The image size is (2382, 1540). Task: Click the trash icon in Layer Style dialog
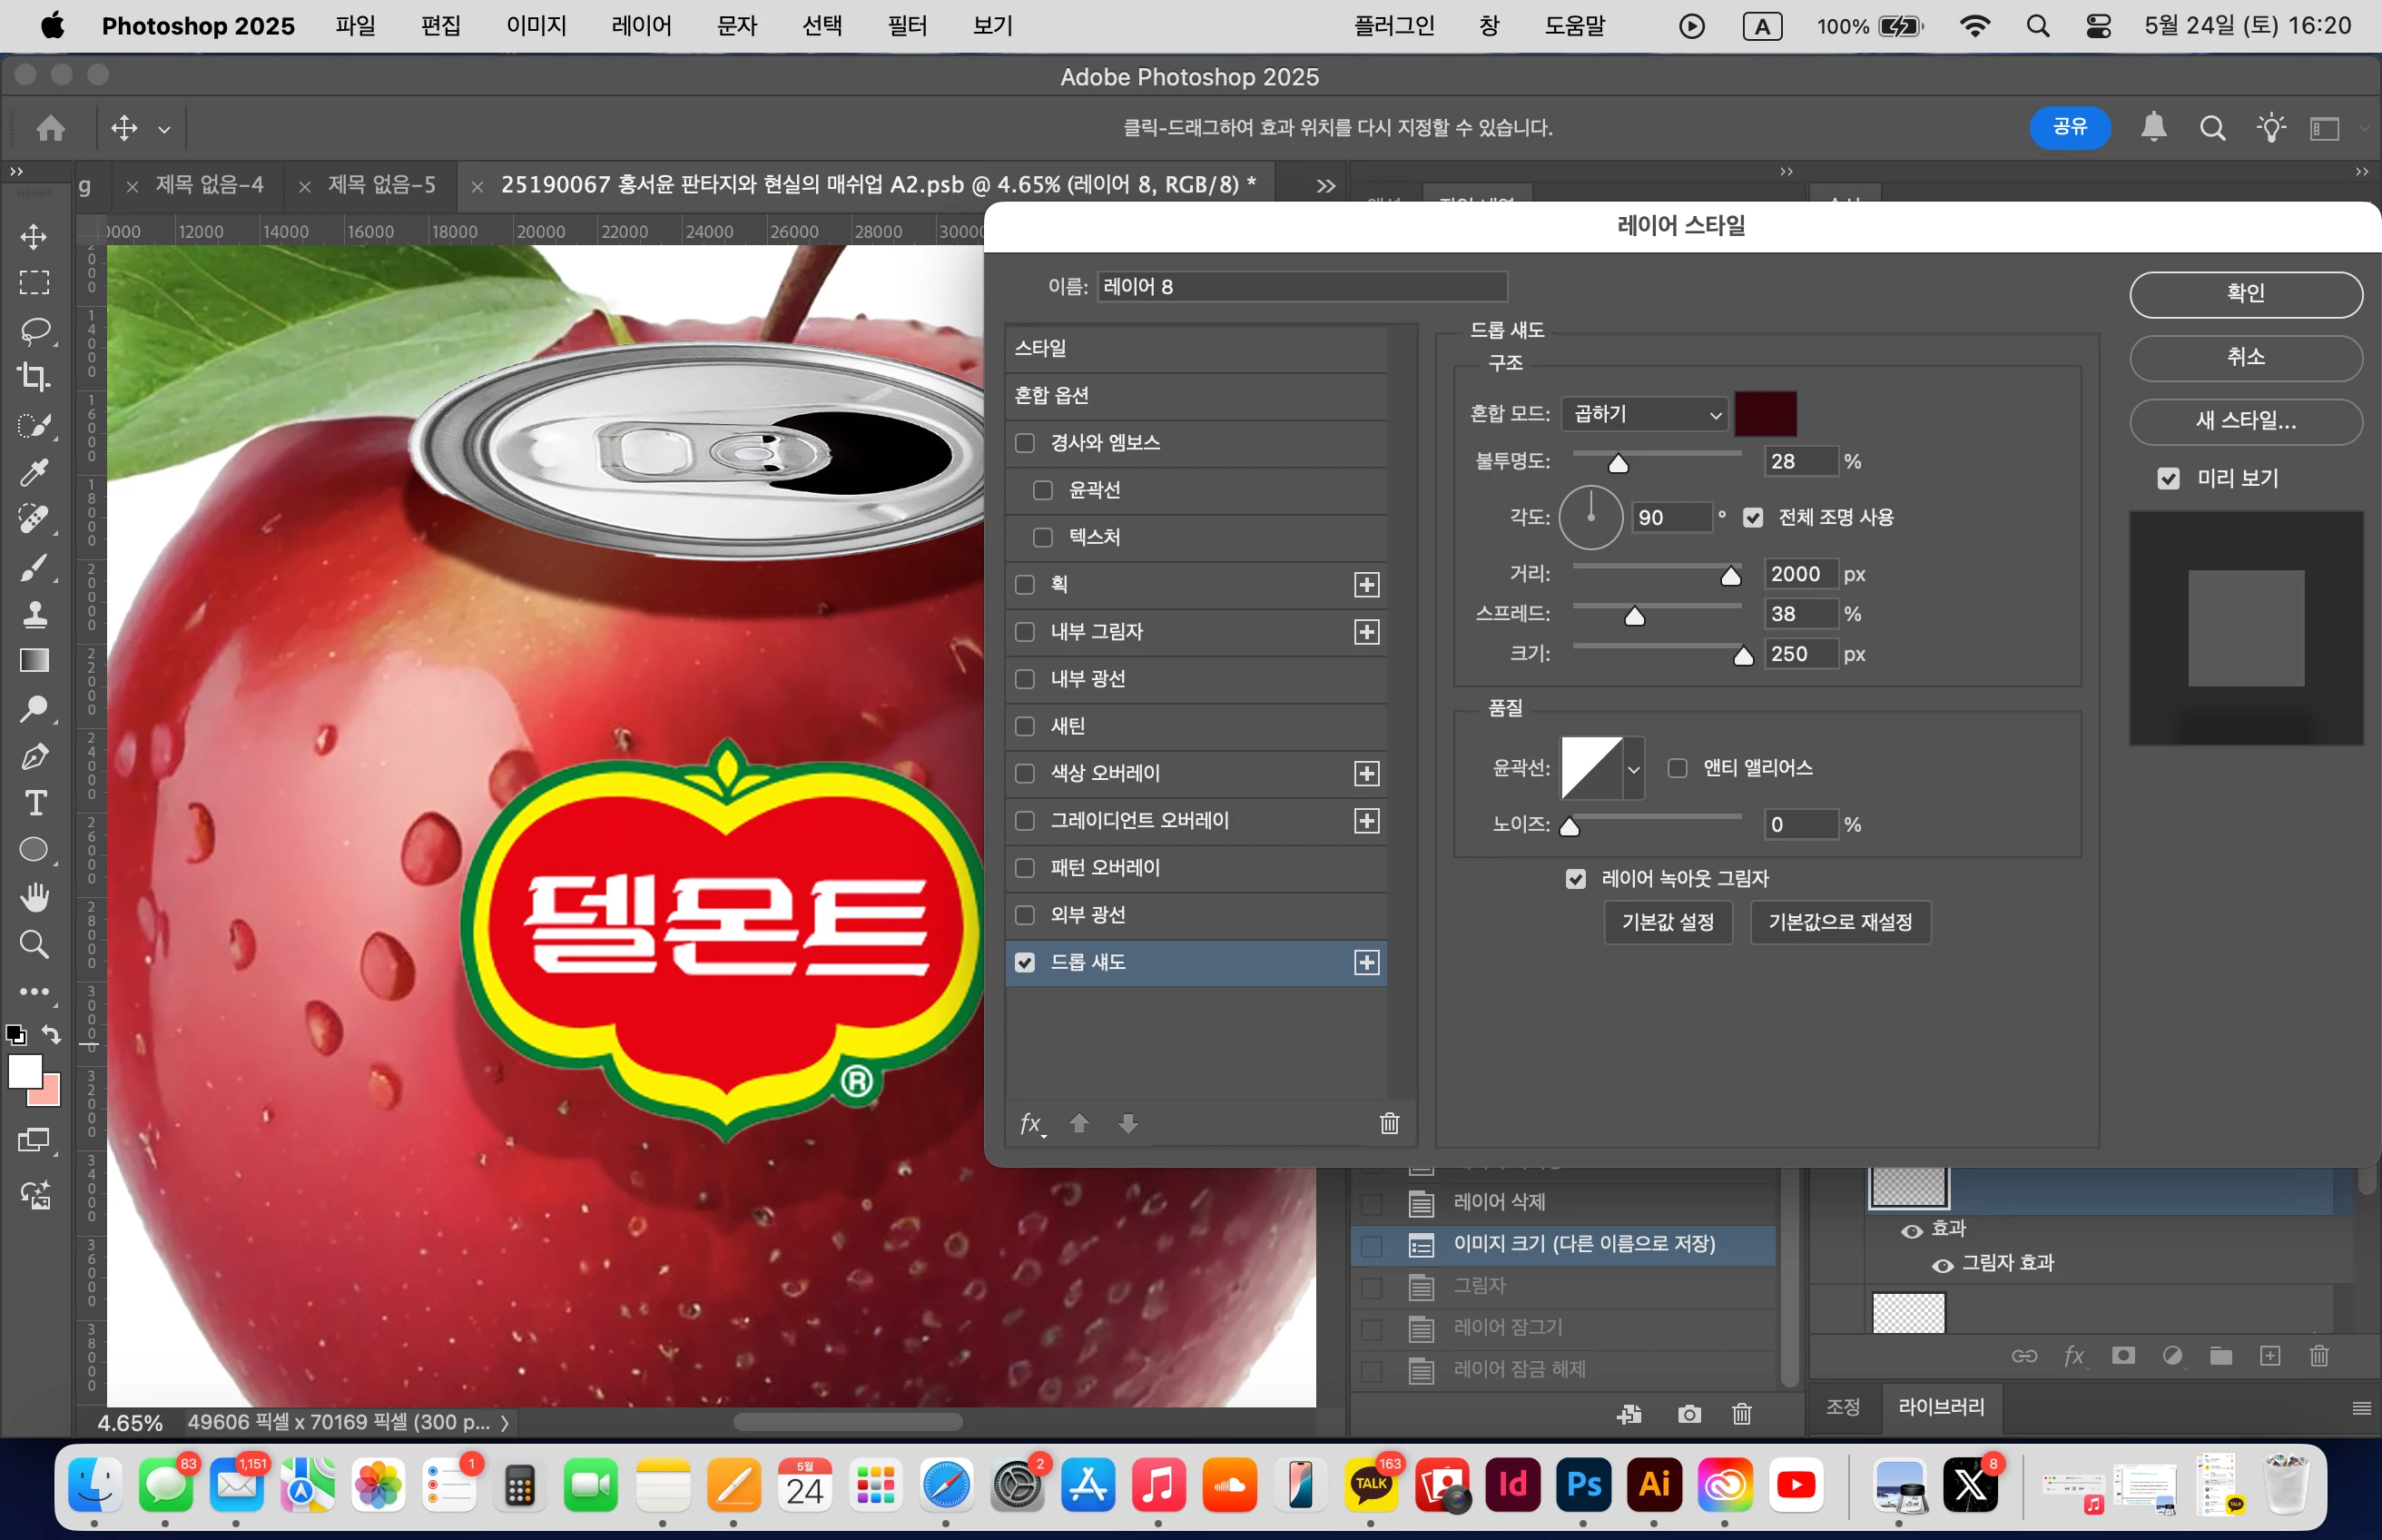(x=1390, y=1123)
